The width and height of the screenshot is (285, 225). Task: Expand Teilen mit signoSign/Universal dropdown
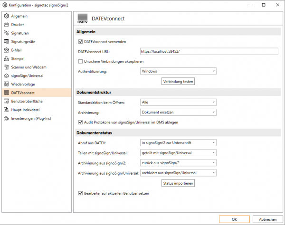tap(178, 153)
